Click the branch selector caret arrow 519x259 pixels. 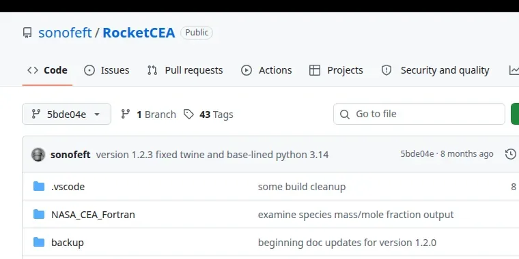(97, 115)
